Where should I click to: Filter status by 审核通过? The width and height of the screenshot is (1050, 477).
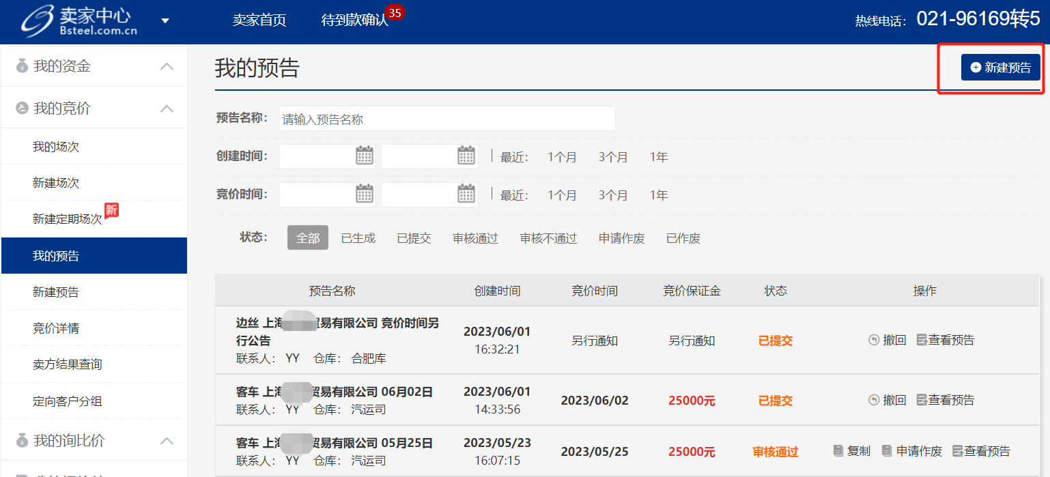coord(475,238)
